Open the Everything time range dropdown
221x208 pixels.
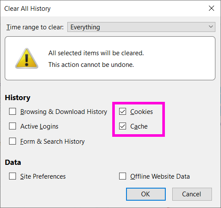click(x=141, y=27)
